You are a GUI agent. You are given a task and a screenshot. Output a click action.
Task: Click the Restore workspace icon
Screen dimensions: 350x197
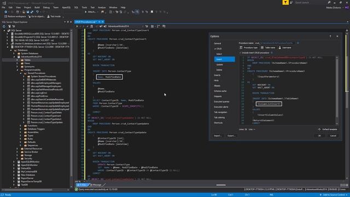click(x=5, y=16)
